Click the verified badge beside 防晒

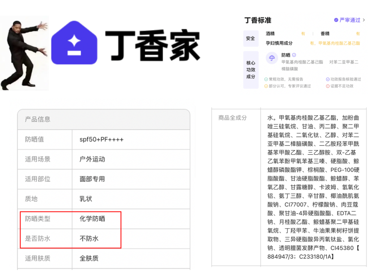[x=294, y=55]
